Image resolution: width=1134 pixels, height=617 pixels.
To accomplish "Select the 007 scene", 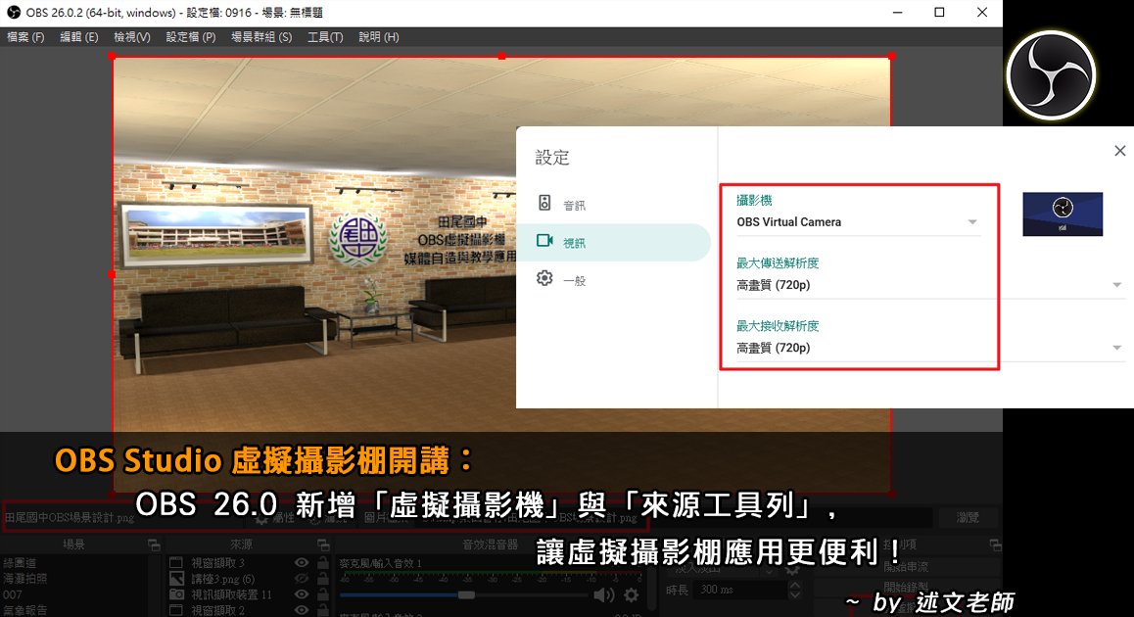I will [13, 594].
